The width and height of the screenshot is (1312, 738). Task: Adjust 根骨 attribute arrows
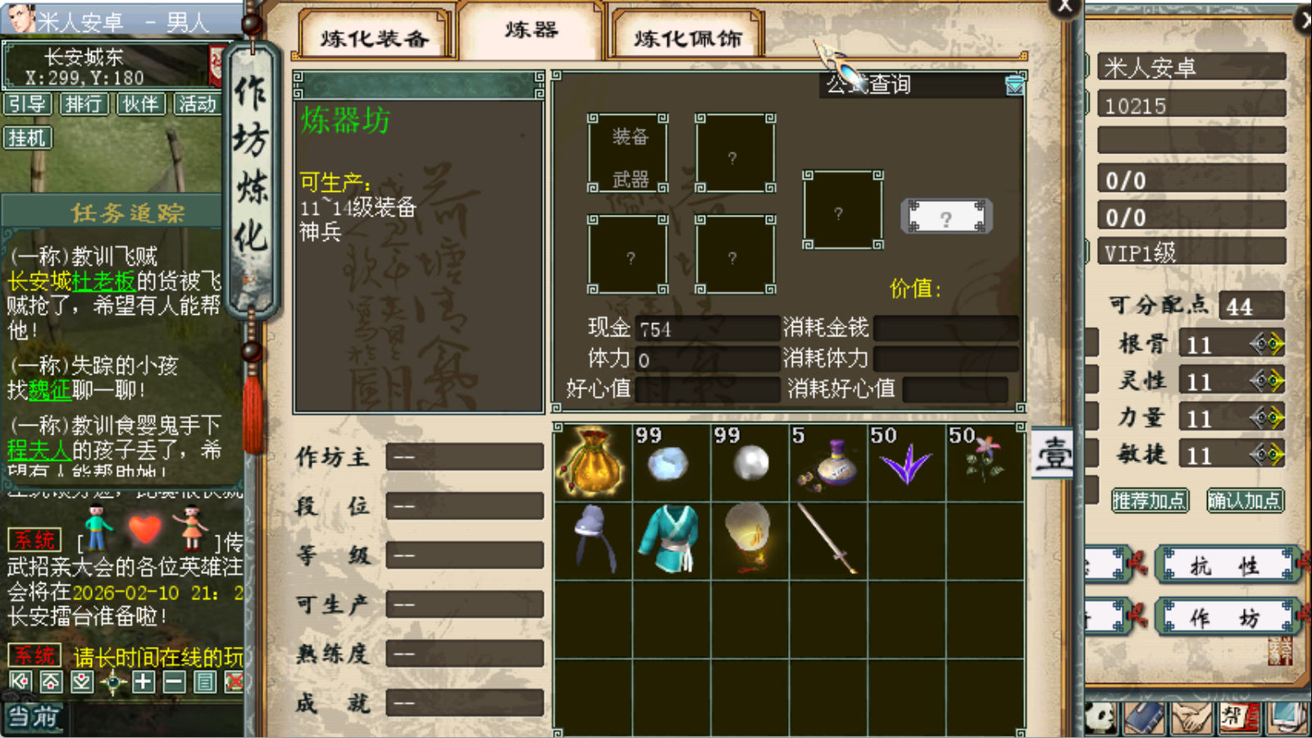1267,344
